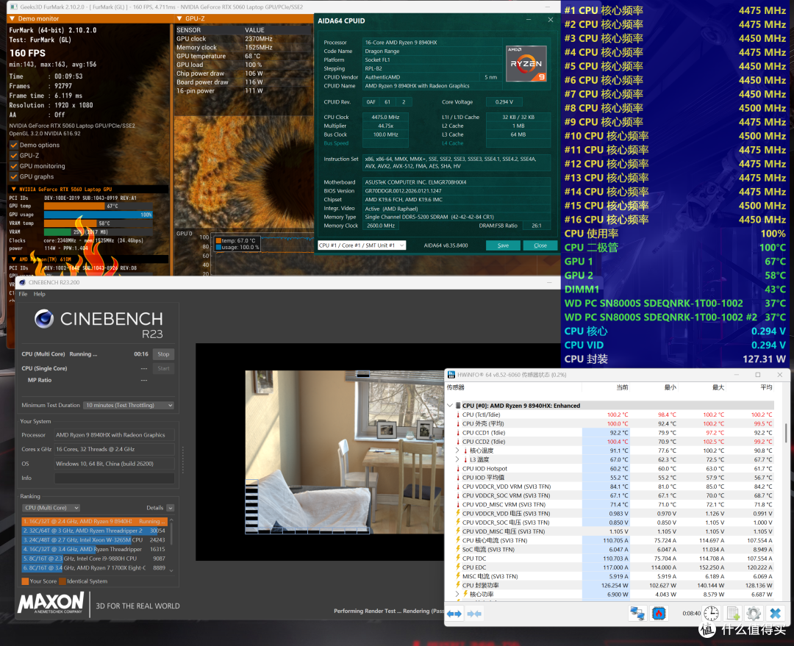Click Your Score orange legend swatch

(25, 581)
